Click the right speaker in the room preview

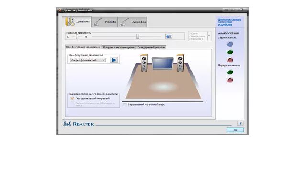point(180,63)
